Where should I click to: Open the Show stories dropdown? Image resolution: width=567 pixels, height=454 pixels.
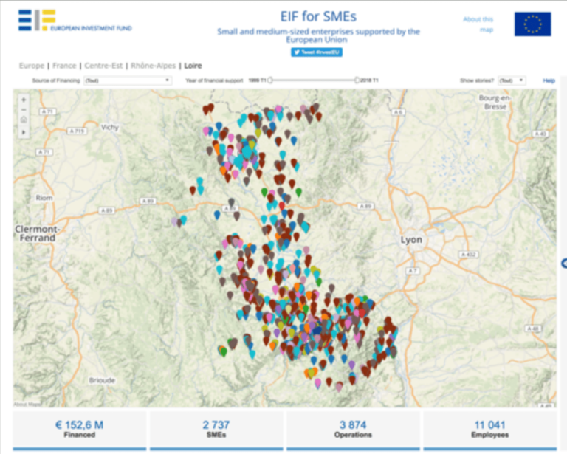(512, 80)
